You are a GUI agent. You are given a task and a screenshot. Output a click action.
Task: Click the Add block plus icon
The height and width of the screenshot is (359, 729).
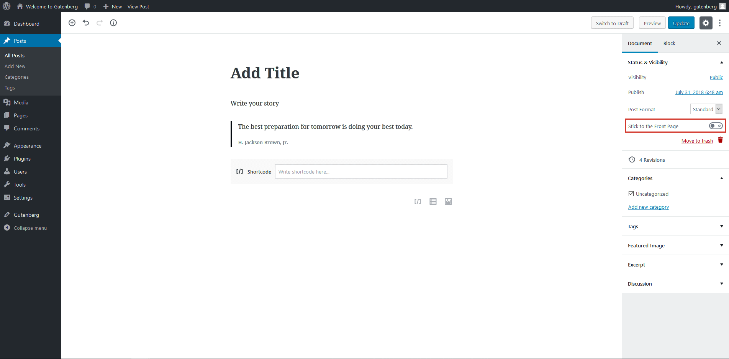72,23
